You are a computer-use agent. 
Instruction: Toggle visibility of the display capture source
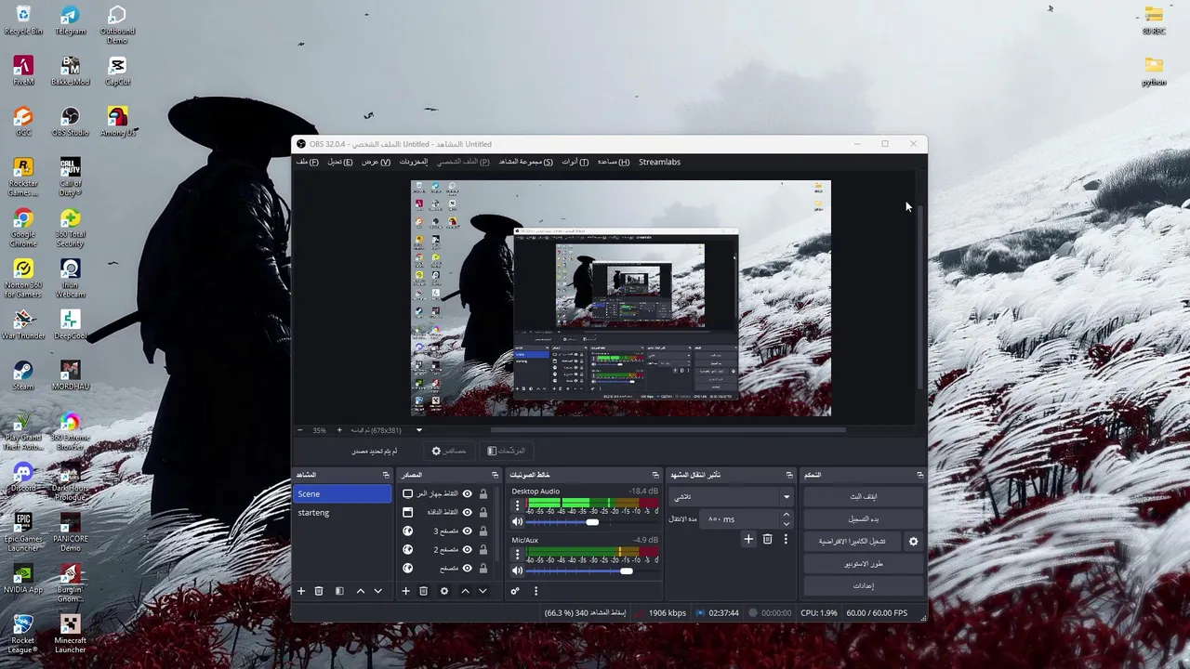[x=468, y=494]
